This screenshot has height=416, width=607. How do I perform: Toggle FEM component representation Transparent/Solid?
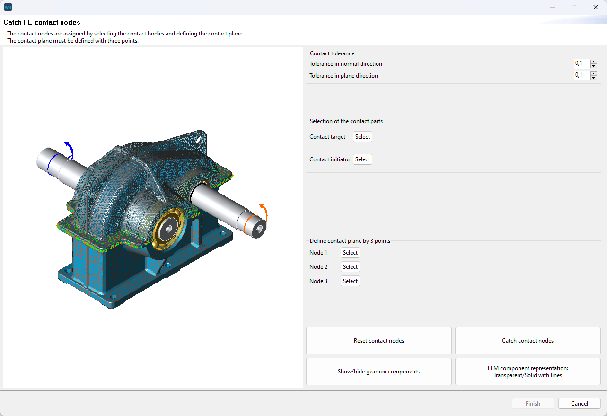[528, 372]
